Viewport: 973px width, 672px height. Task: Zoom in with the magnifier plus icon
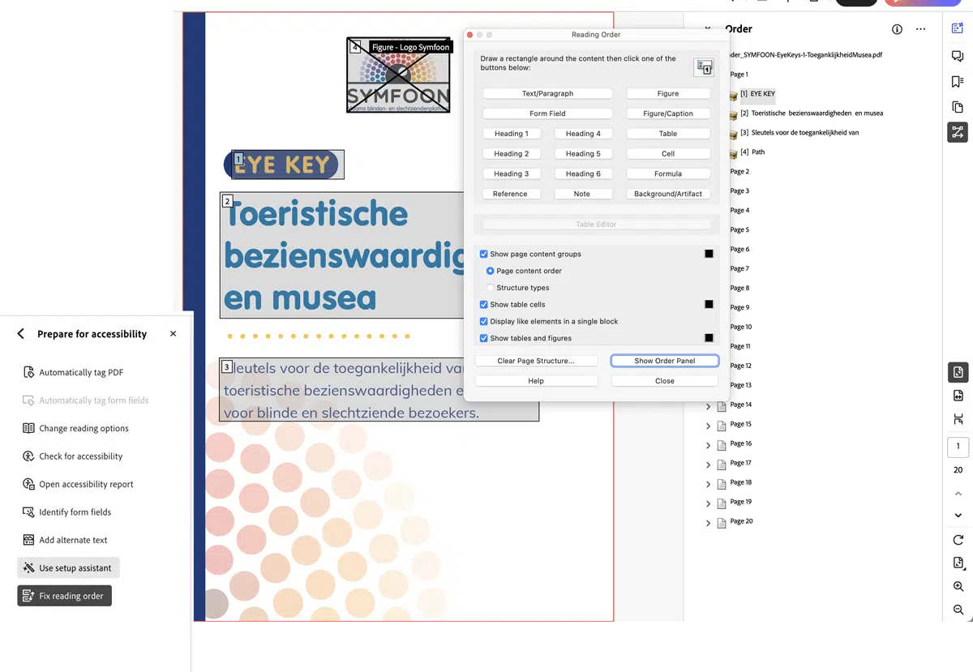[958, 586]
